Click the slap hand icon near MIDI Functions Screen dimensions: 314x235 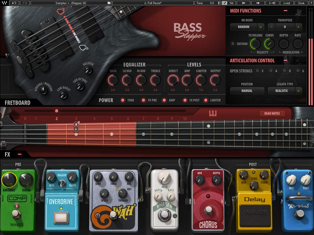[x=298, y=11]
